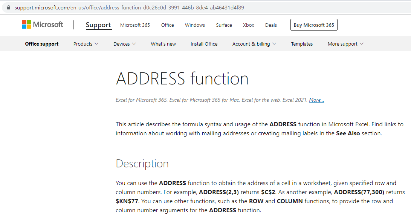
Task: Open the Support link
Action: point(98,25)
